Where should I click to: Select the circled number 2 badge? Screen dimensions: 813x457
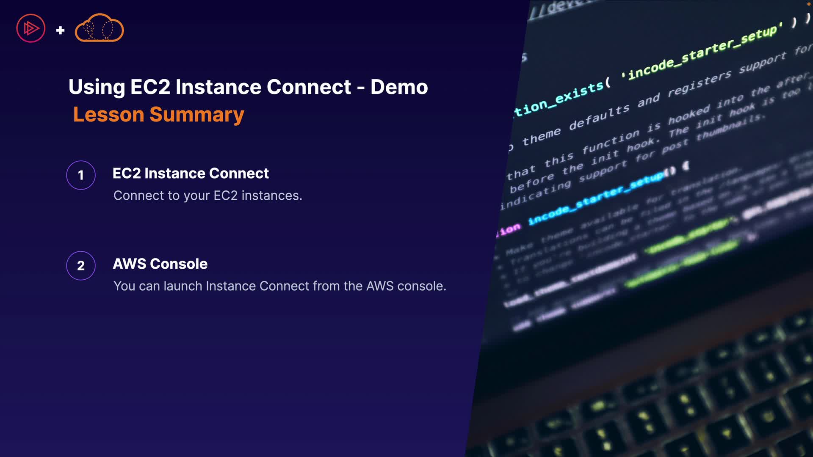[81, 266]
